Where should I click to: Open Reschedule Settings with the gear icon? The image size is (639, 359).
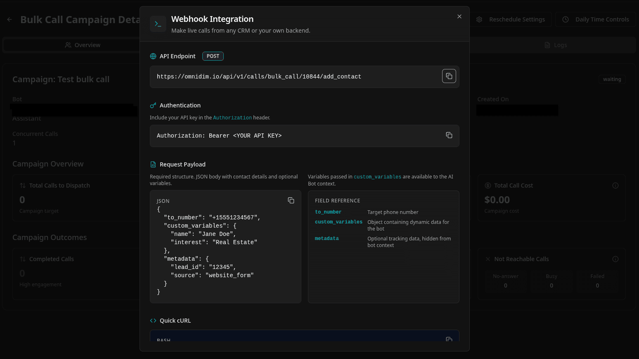(479, 19)
